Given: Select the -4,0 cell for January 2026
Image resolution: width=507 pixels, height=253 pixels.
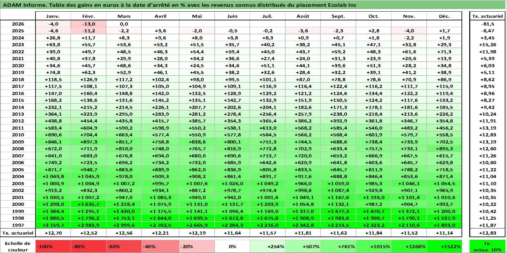Looking at the screenshot, I should [x=53, y=24].
